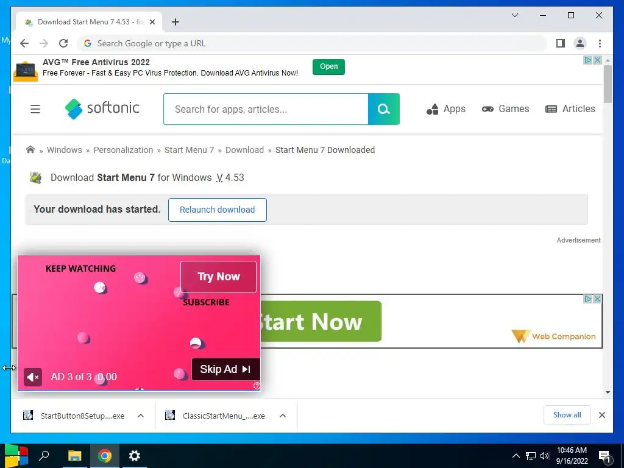Click the forward navigation arrow
The image size is (624, 468).
click(44, 43)
